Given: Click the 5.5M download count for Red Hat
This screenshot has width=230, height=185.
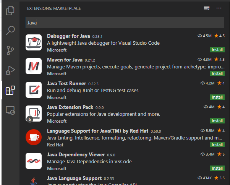Looking at the screenshot, I should (207, 131).
